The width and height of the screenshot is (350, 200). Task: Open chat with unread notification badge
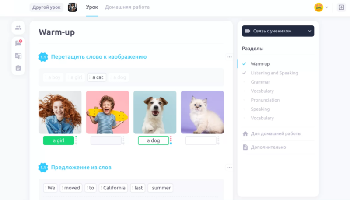[x=18, y=43]
